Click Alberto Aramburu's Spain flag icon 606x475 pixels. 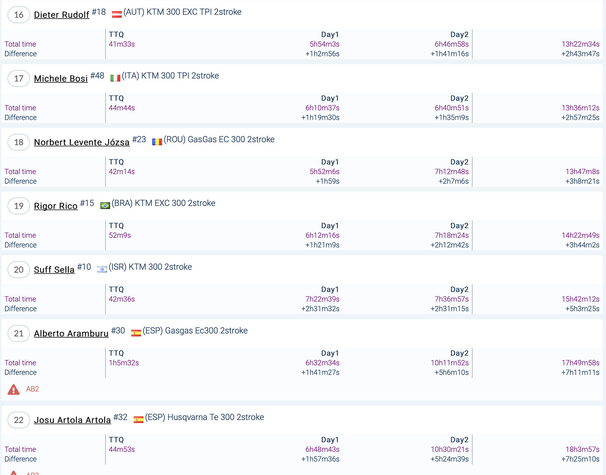[x=136, y=333]
